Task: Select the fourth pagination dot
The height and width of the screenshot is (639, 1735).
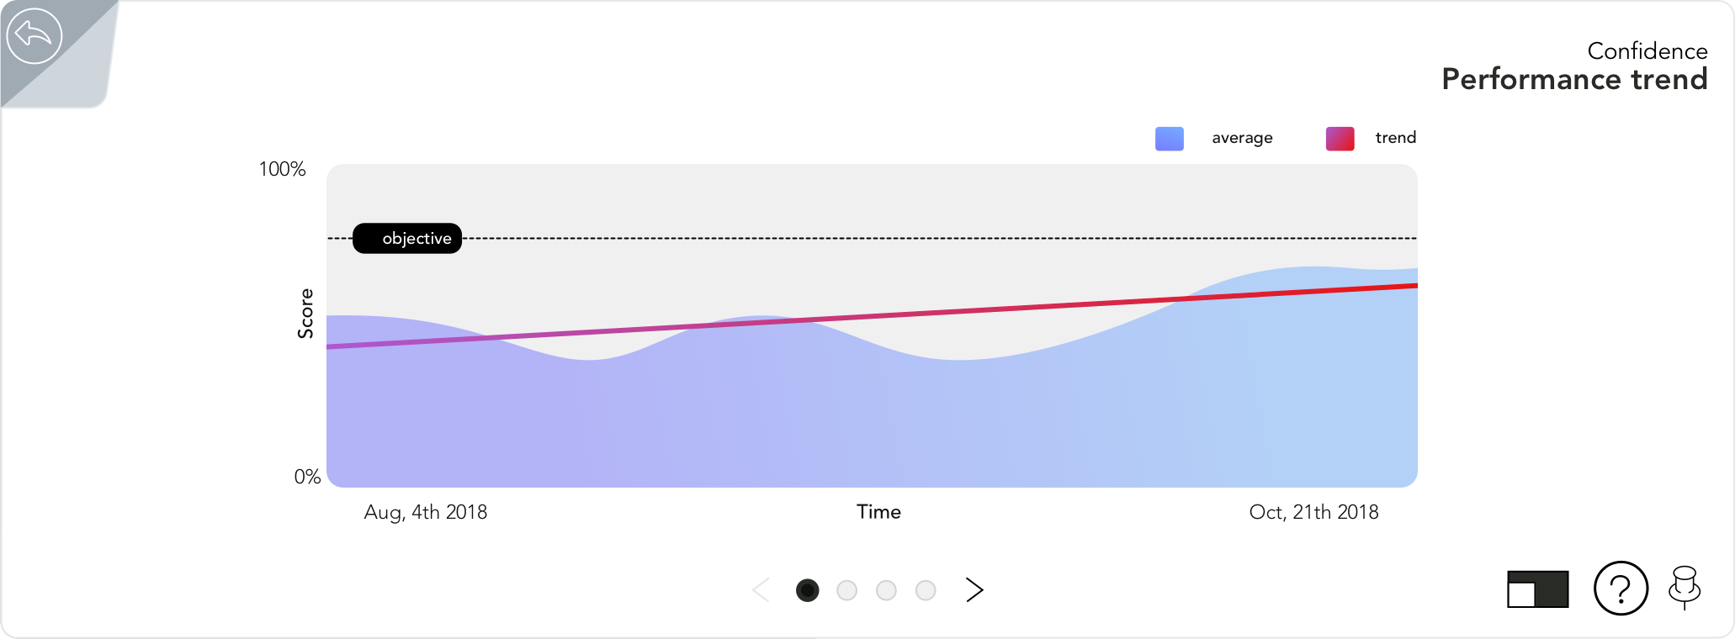Action: (926, 591)
